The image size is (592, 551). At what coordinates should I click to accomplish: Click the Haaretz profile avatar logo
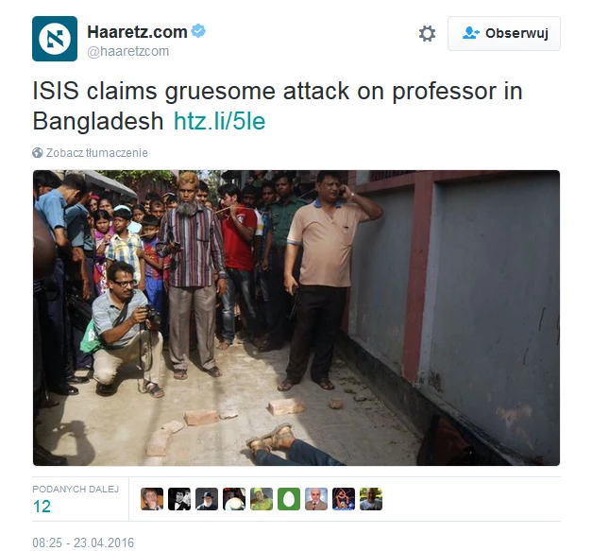(x=55, y=39)
